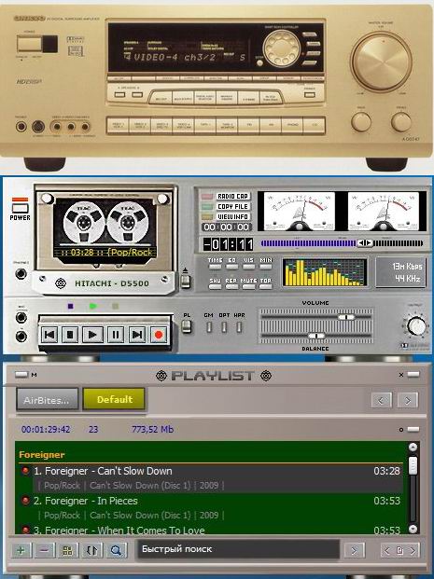This screenshot has height=579, width=434.
Task: Toggle repeat with the REP button
Action: (231, 286)
